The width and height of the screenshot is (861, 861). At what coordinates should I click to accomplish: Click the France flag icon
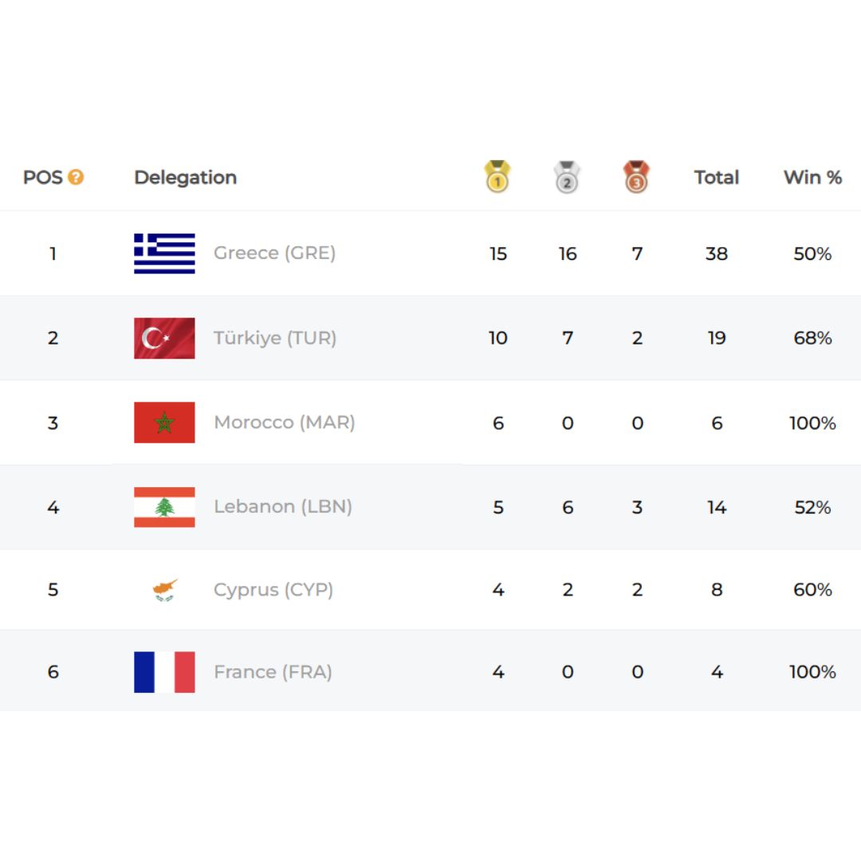coord(164,671)
